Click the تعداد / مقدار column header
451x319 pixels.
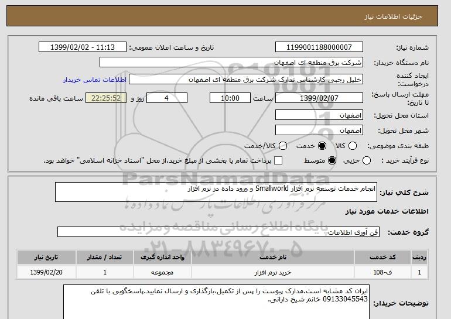pyautogui.click(x=105, y=257)
